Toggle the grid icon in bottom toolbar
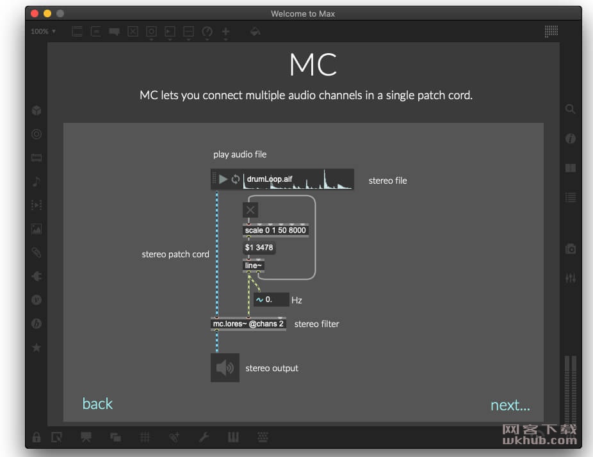 145,437
